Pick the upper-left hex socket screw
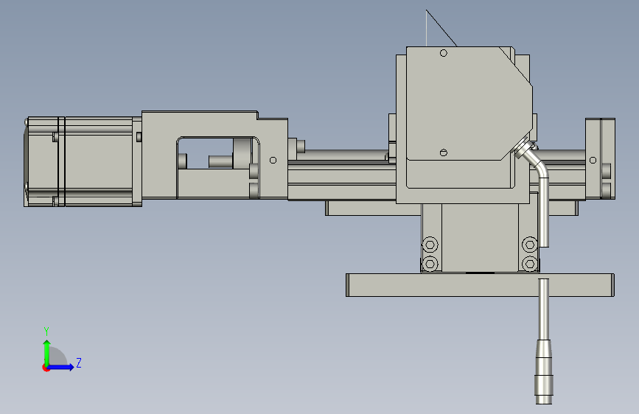This screenshot has width=639, height=414. click(430, 245)
